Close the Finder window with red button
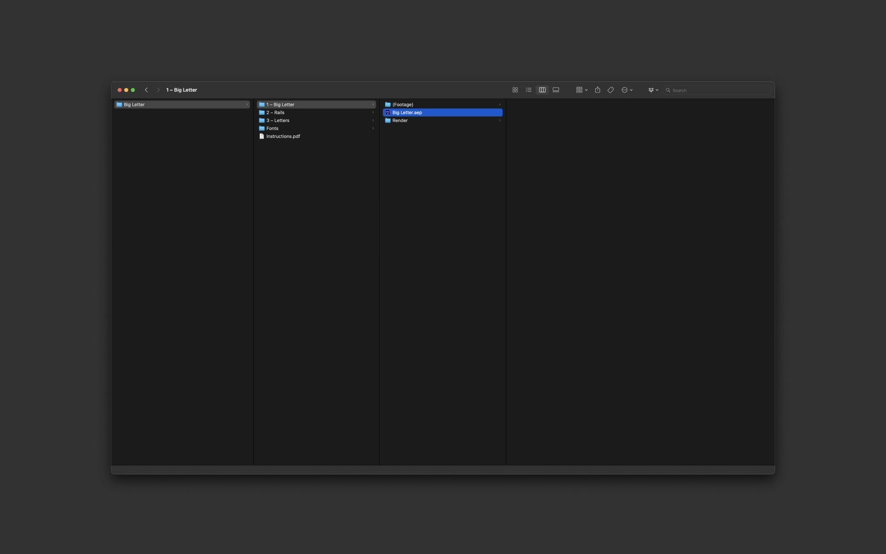886x554 pixels. [120, 90]
